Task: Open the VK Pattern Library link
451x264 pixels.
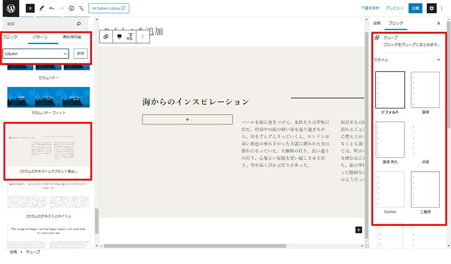Action: [108, 8]
